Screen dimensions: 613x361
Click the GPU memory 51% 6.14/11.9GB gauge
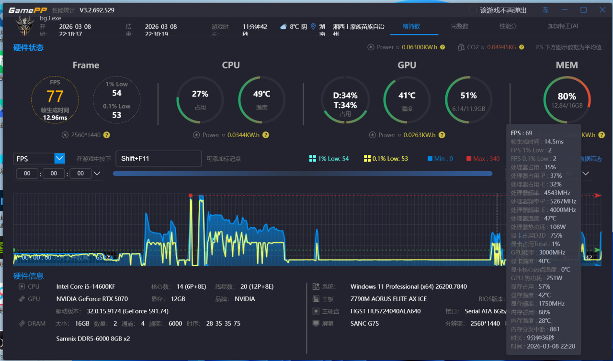coord(468,100)
